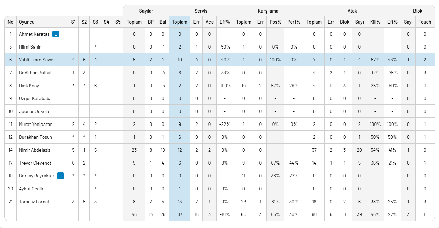The width and height of the screenshot is (439, 228).
Task: Select the Karşılama group header
Action: coord(268,11)
